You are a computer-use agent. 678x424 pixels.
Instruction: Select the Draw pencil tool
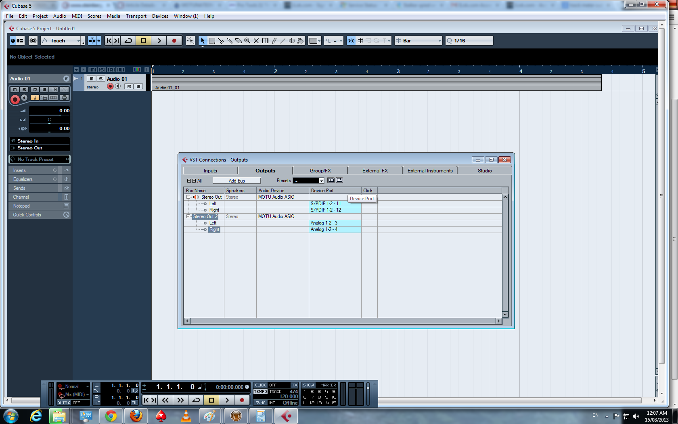[274, 41]
